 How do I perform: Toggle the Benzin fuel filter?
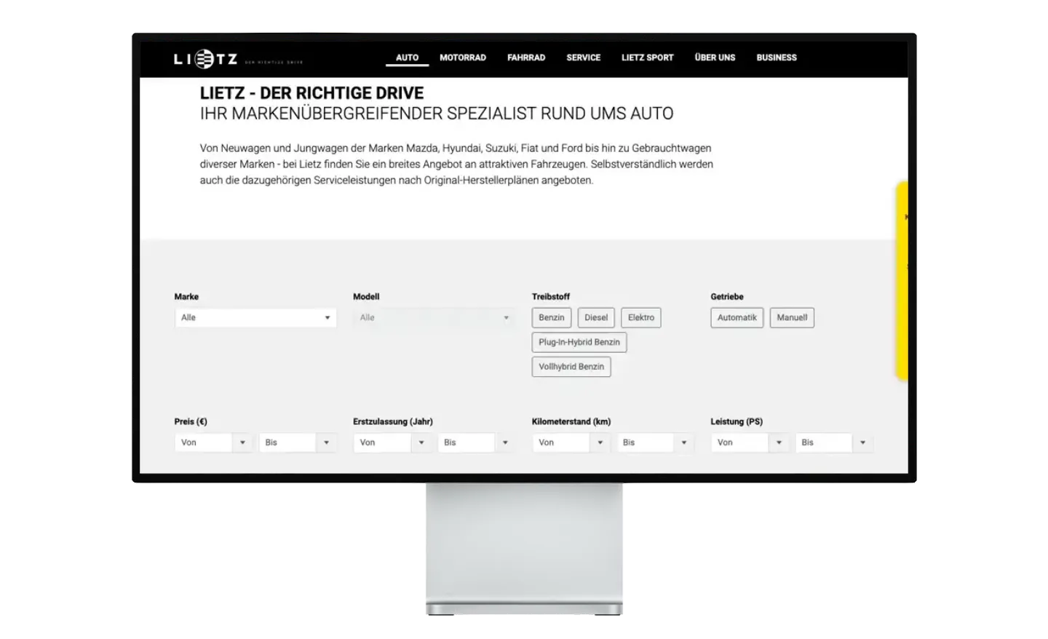click(x=552, y=318)
